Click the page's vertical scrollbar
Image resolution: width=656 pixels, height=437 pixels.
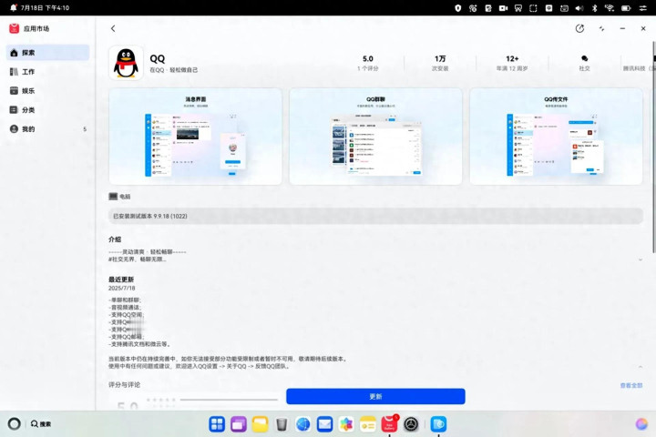click(653, 147)
